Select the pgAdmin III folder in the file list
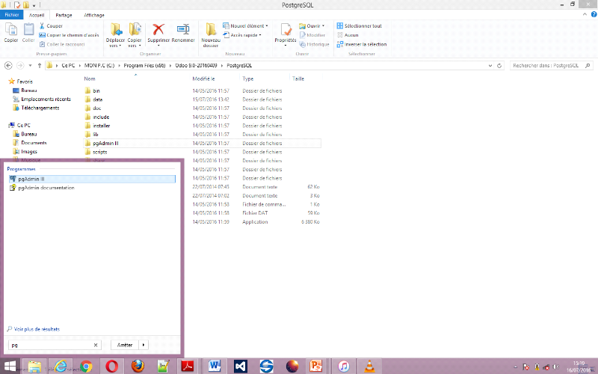598x374 pixels. coord(105,144)
